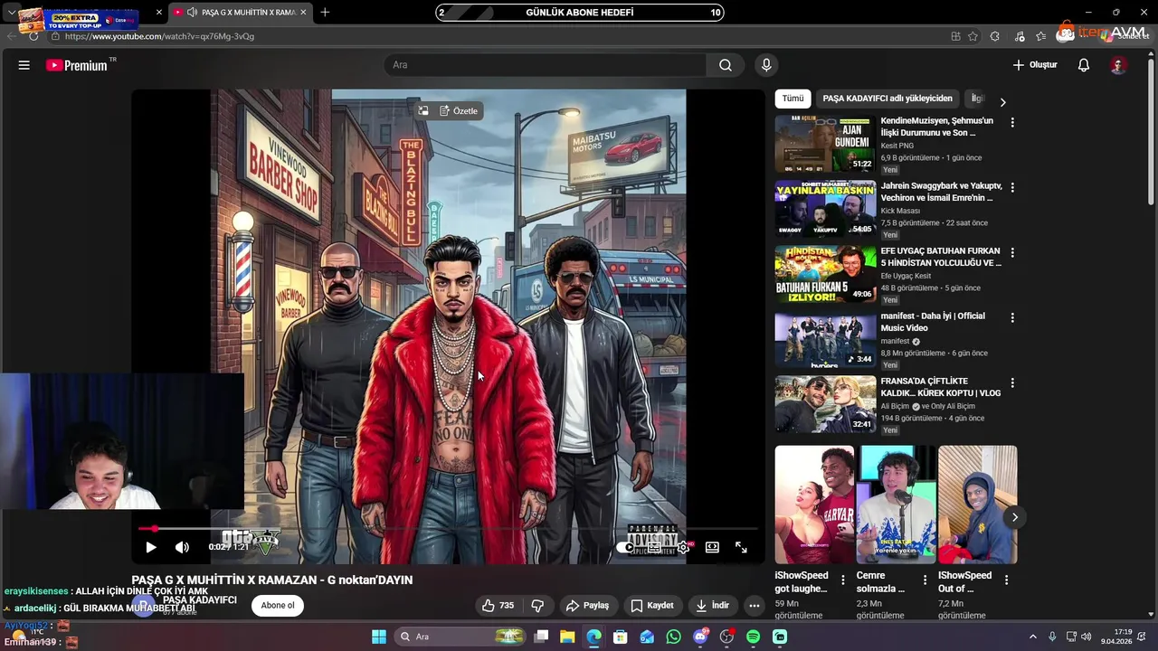
Task: Open the YouTube notifications bell
Action: (x=1083, y=65)
